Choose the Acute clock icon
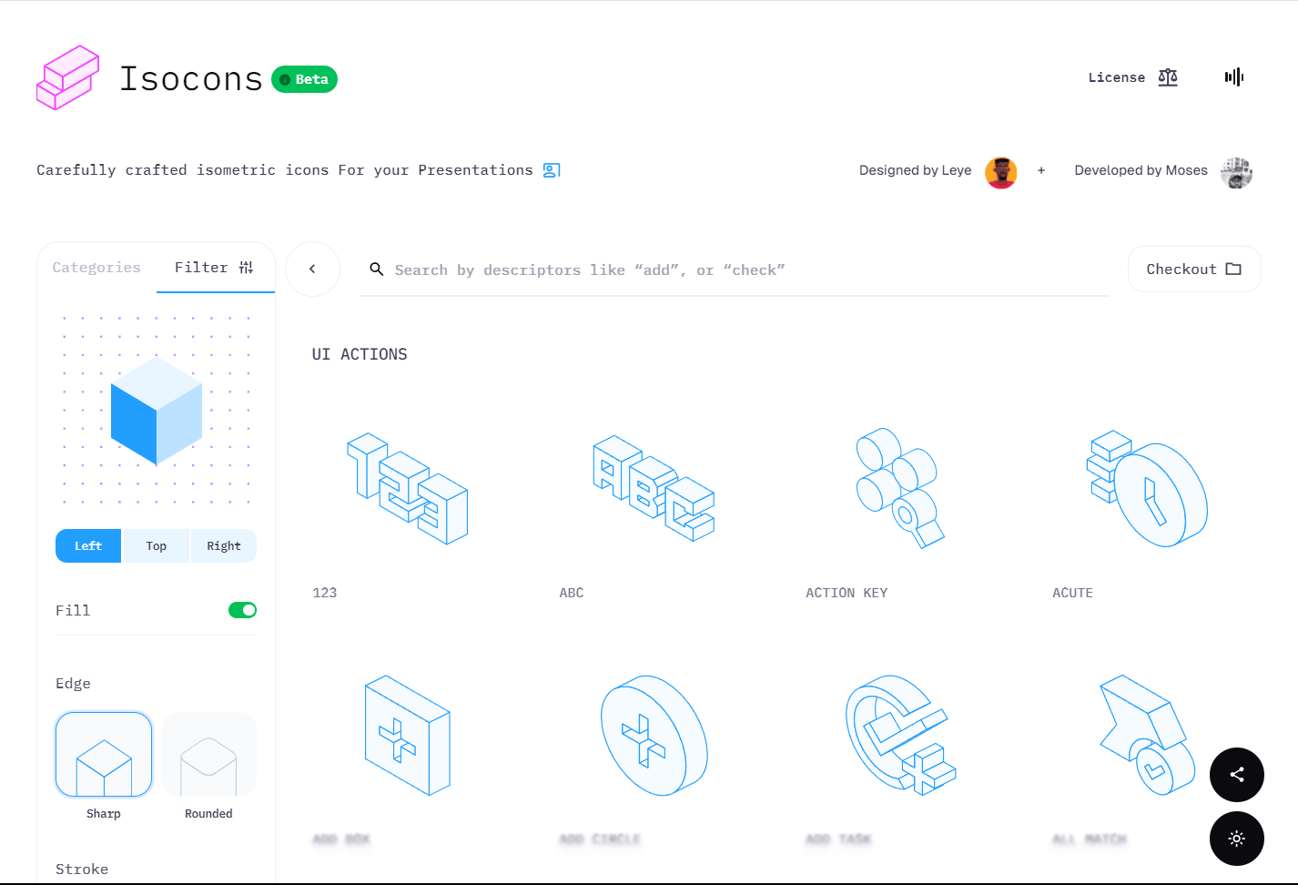The width and height of the screenshot is (1298, 885). pos(1147,489)
